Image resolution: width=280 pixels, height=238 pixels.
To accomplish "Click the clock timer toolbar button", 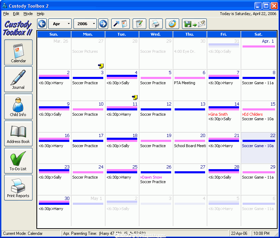I will pyautogui.click(x=172, y=24).
